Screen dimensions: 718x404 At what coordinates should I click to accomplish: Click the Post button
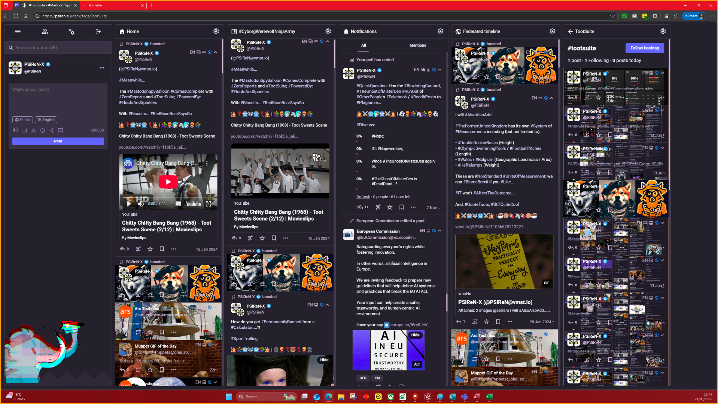pyautogui.click(x=58, y=141)
